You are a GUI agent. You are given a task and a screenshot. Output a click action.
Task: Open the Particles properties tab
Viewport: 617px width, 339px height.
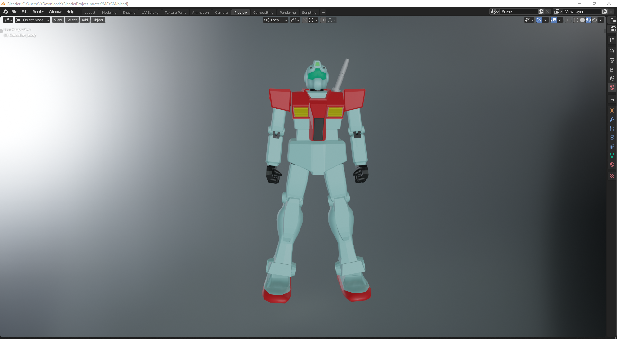[612, 129]
